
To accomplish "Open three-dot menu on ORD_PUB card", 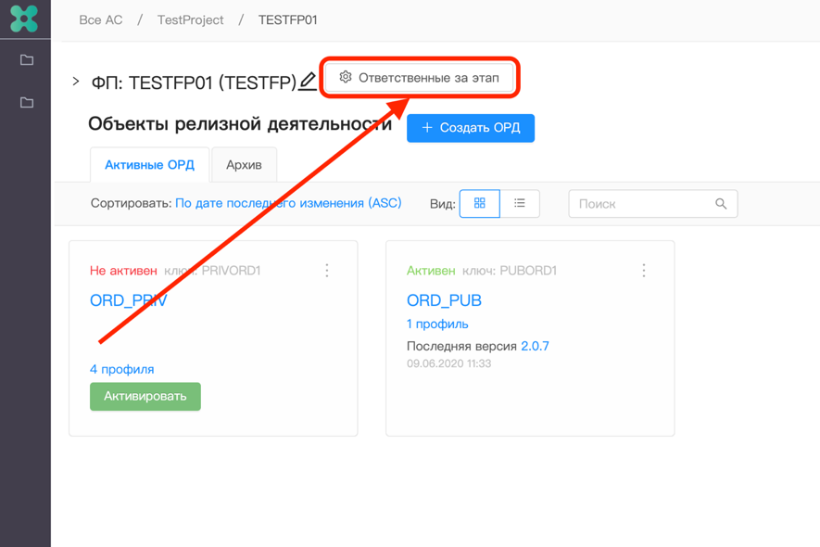I will pyautogui.click(x=644, y=271).
